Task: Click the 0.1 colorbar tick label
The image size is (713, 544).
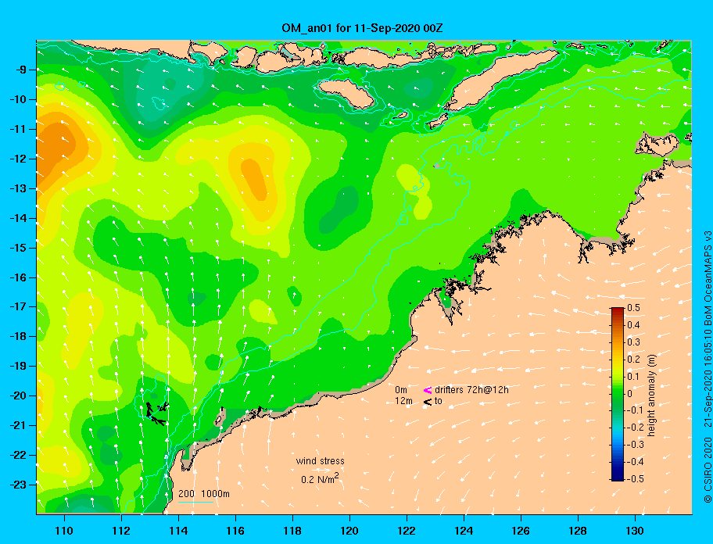Action: click(633, 377)
